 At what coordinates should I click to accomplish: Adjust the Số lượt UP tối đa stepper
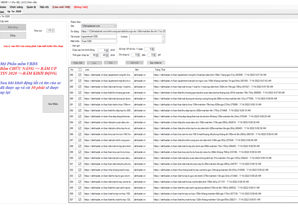click(153, 49)
